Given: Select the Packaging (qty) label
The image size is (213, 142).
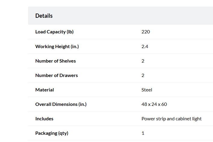Looking at the screenshot, I should [x=52, y=133].
